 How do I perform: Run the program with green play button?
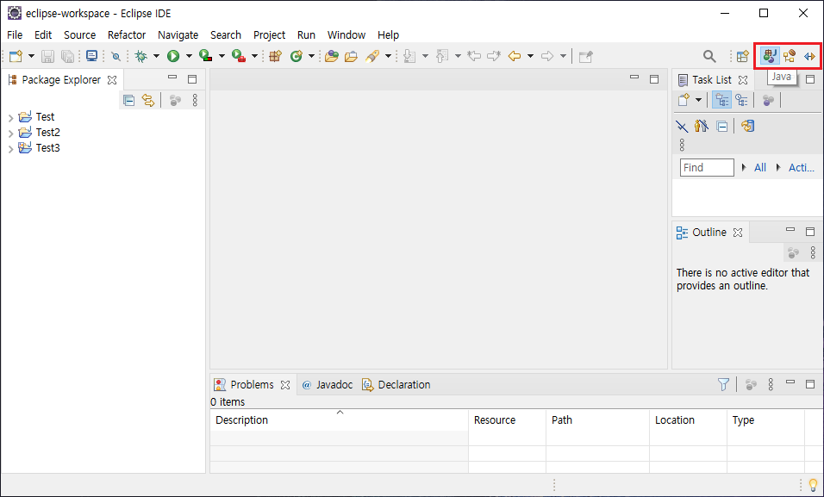point(173,56)
